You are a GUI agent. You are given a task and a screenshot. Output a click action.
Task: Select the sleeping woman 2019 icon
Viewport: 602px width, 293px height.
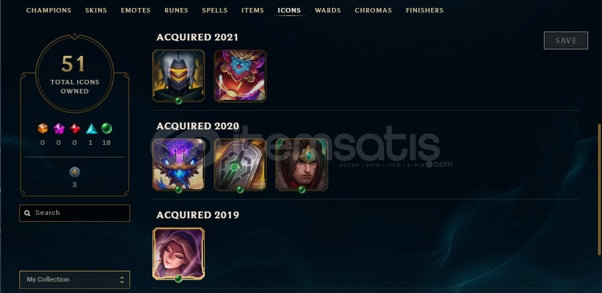(179, 254)
